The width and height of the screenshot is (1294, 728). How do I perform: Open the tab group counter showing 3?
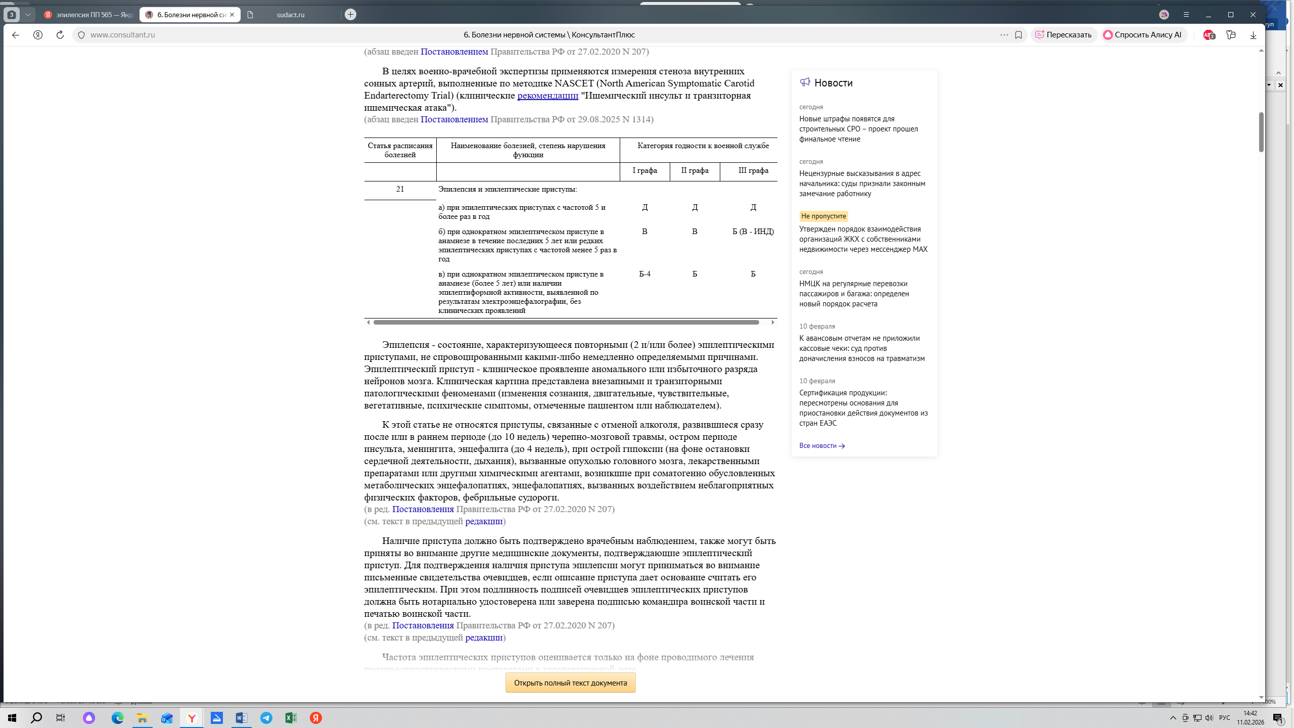[12, 15]
